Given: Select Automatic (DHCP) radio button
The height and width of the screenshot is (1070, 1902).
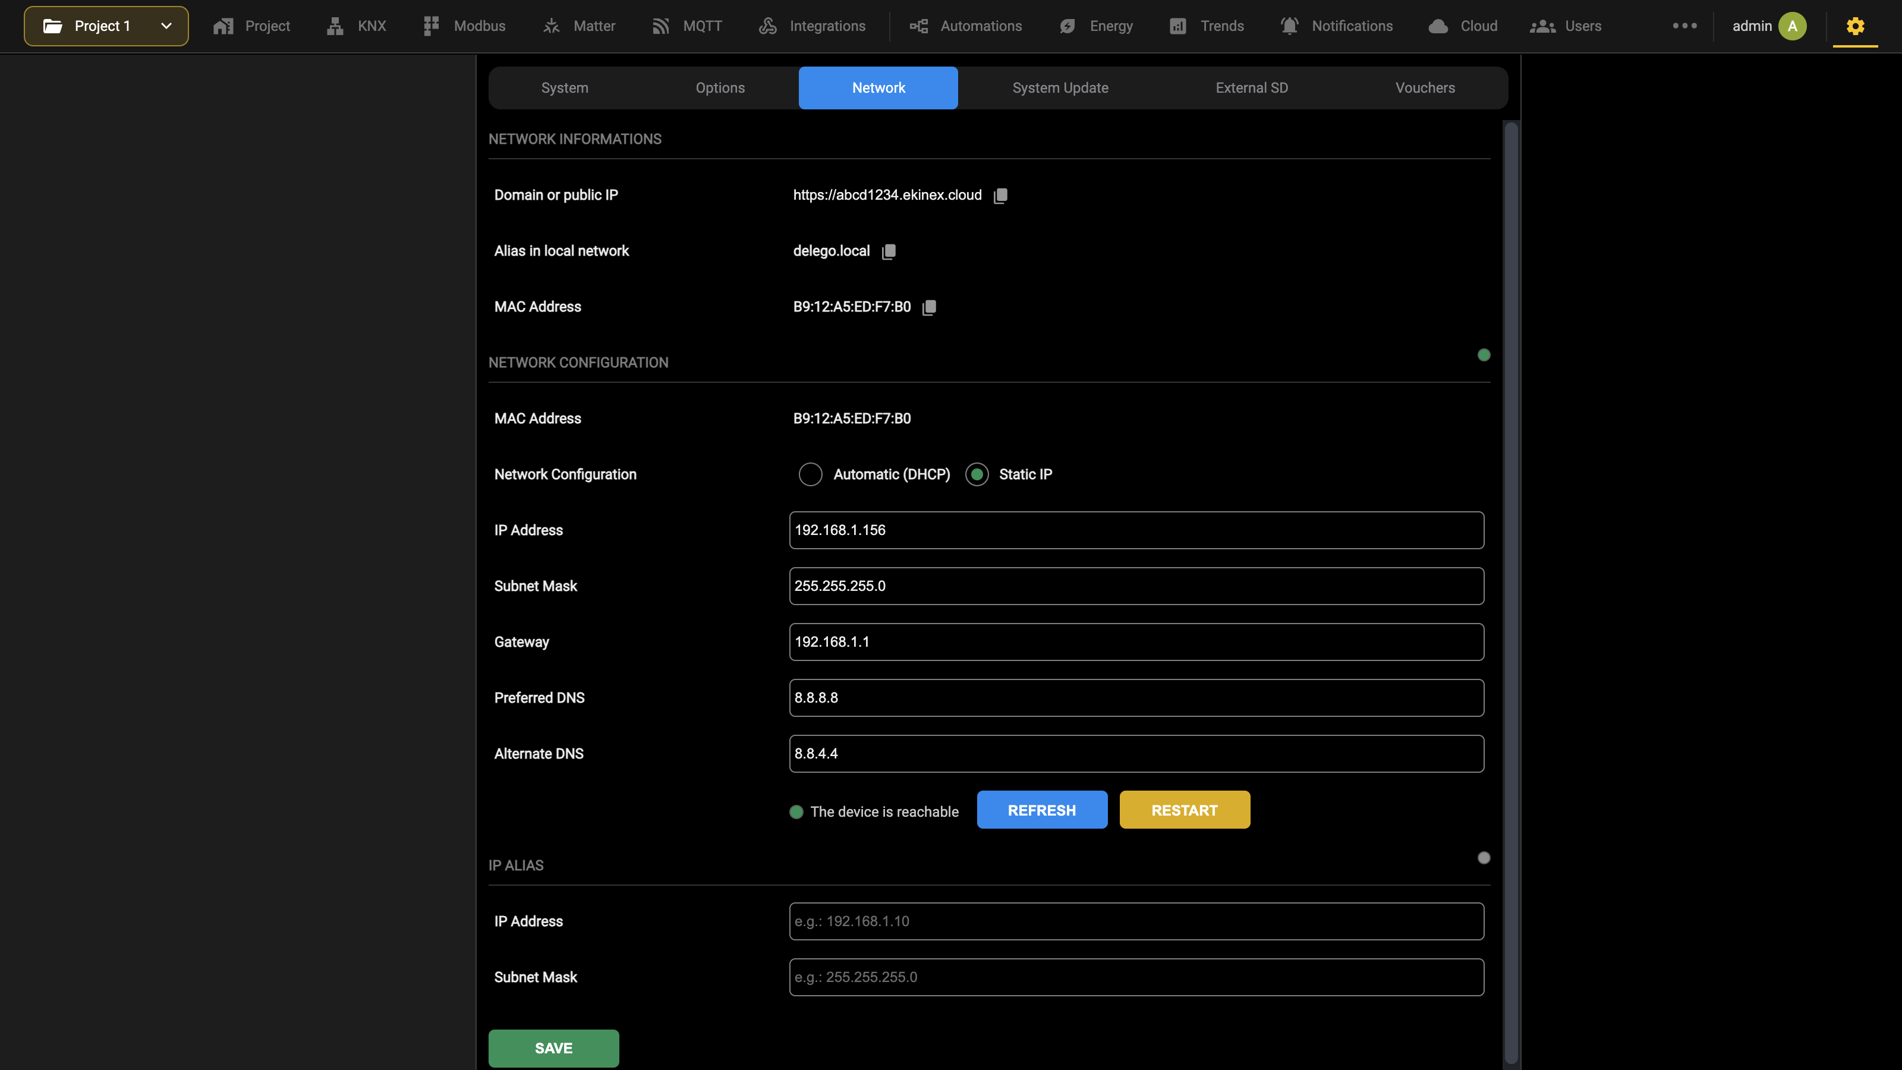Looking at the screenshot, I should click(811, 474).
